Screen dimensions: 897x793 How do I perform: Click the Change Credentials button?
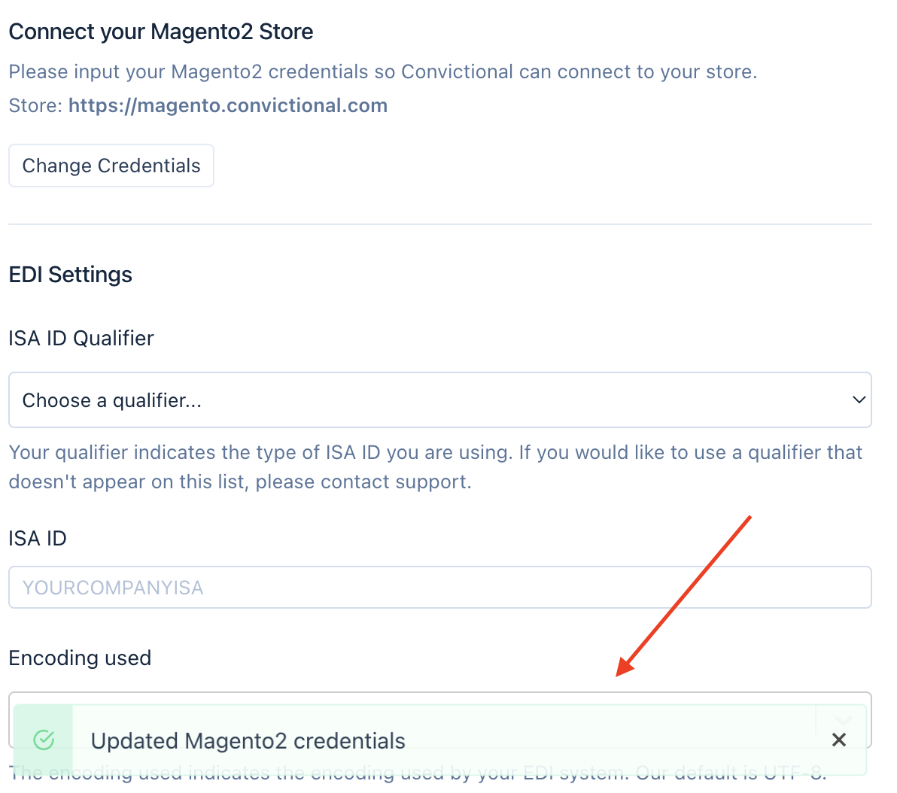tap(111, 166)
